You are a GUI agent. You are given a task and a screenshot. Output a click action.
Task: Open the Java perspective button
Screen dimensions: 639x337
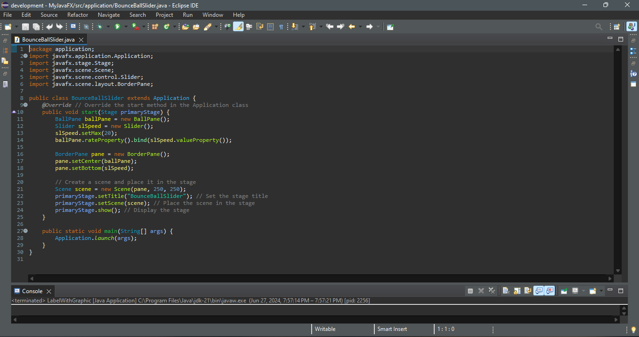631,27
